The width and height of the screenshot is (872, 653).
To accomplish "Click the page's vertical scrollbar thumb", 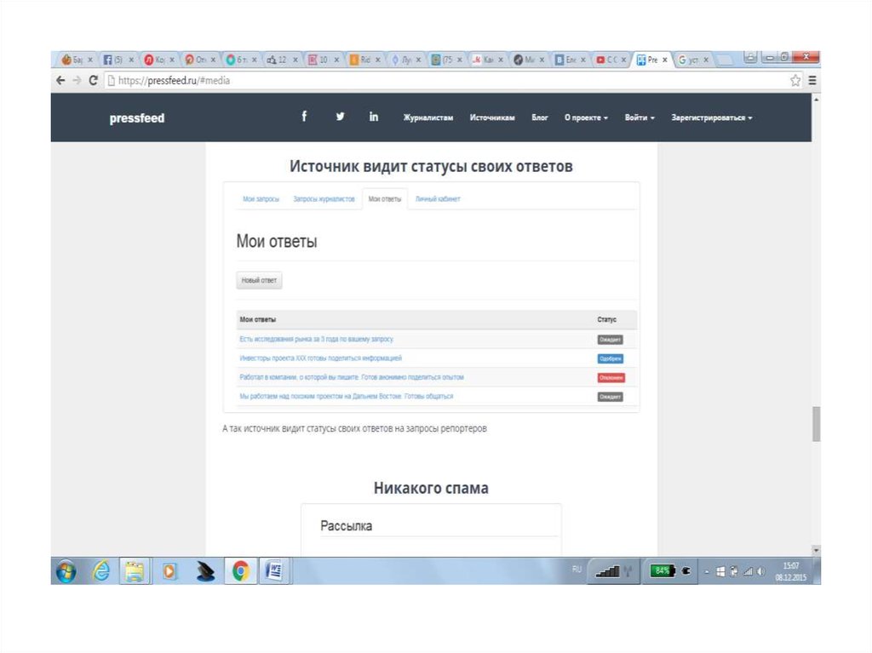I will click(816, 423).
